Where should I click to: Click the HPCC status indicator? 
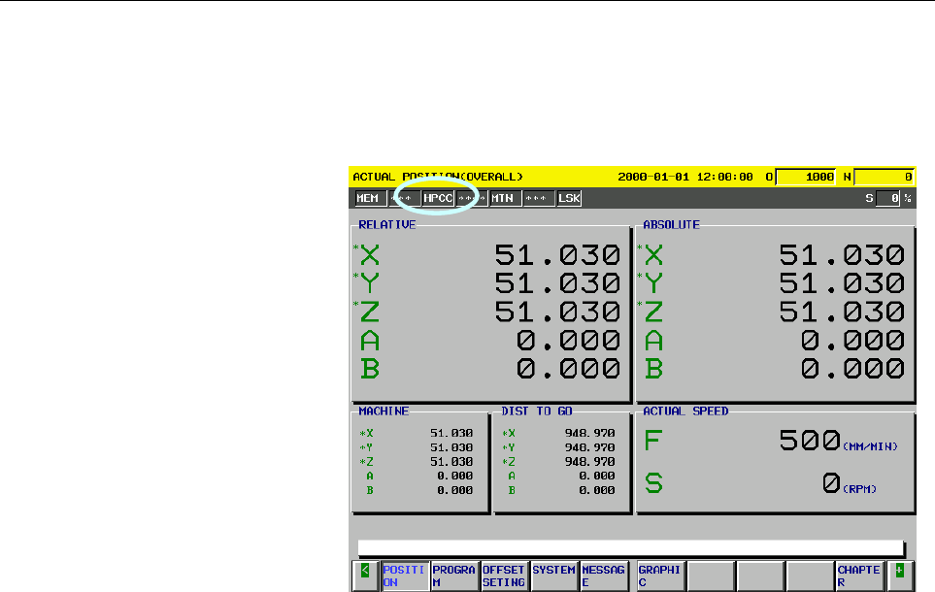point(438,198)
